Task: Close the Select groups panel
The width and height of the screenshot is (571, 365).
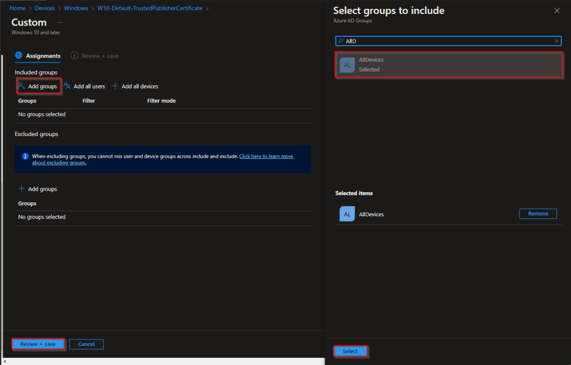Action: coord(557,11)
